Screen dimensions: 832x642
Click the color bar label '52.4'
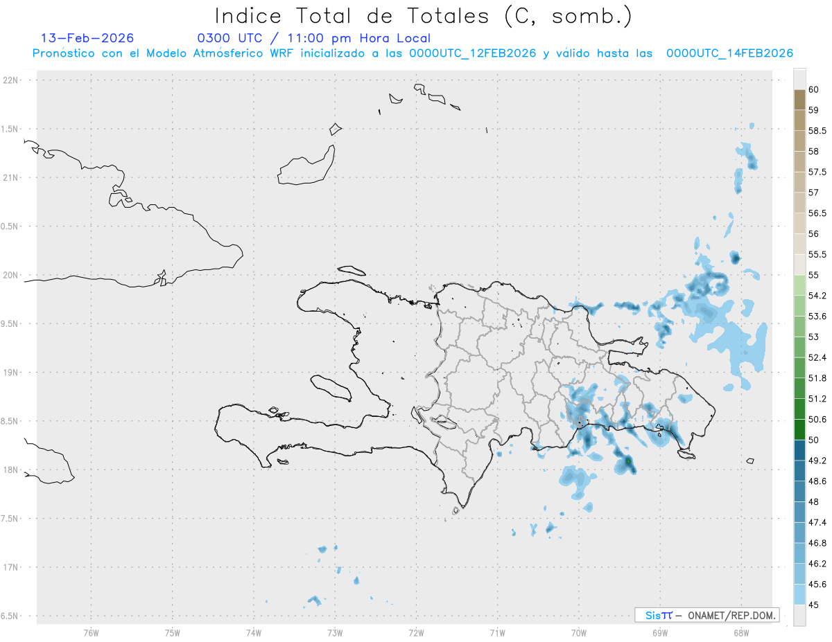(x=817, y=357)
